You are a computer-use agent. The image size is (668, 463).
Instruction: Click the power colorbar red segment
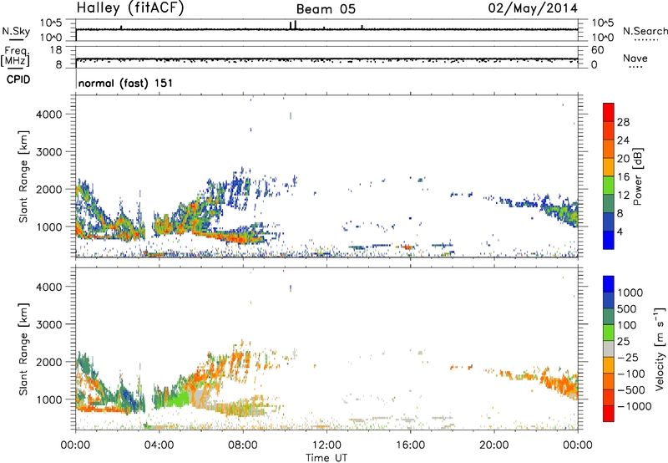[x=609, y=112]
